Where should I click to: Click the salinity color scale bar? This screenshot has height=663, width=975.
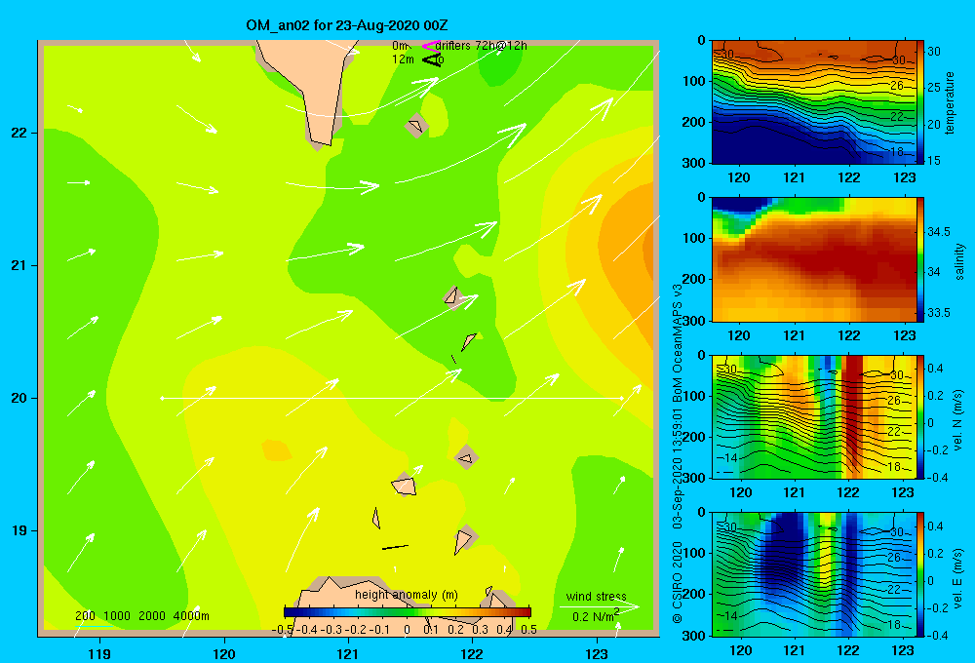click(x=920, y=259)
